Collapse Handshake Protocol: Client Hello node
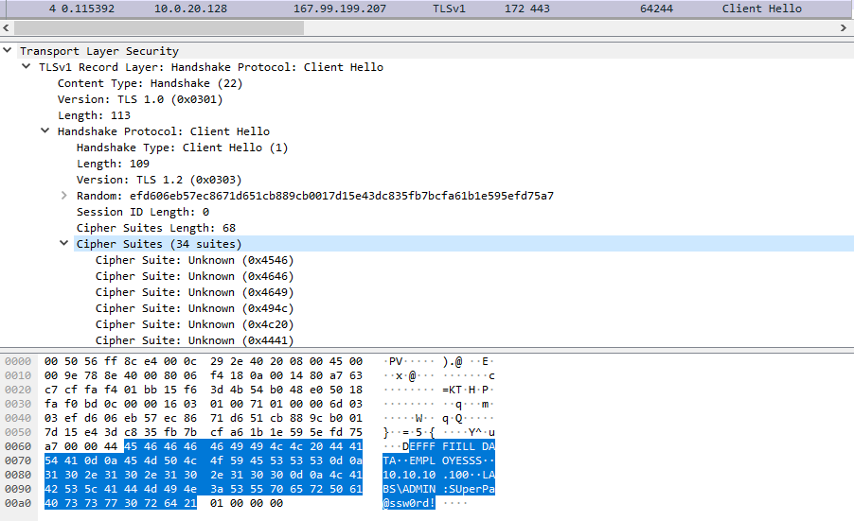Viewport: 854px width, 521px height. [45, 131]
